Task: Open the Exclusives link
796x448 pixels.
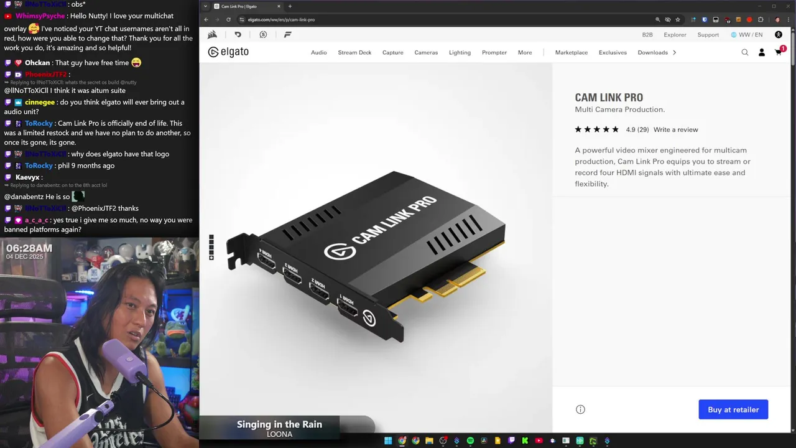Action: coord(613,52)
